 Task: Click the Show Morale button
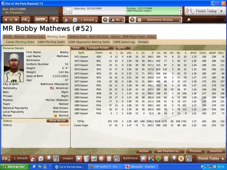coord(57,121)
